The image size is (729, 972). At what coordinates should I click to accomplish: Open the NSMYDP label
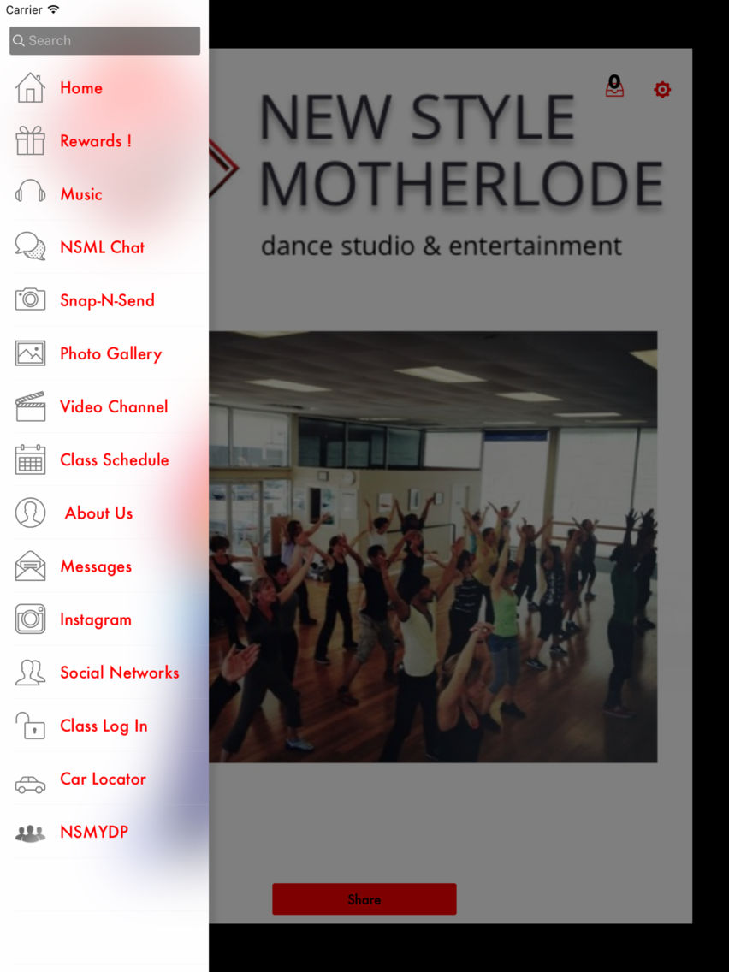pyautogui.click(x=94, y=832)
